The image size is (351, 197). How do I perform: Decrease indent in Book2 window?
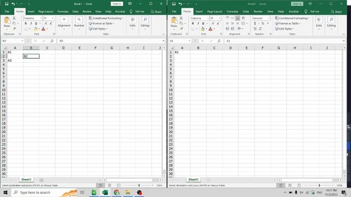click(x=227, y=28)
